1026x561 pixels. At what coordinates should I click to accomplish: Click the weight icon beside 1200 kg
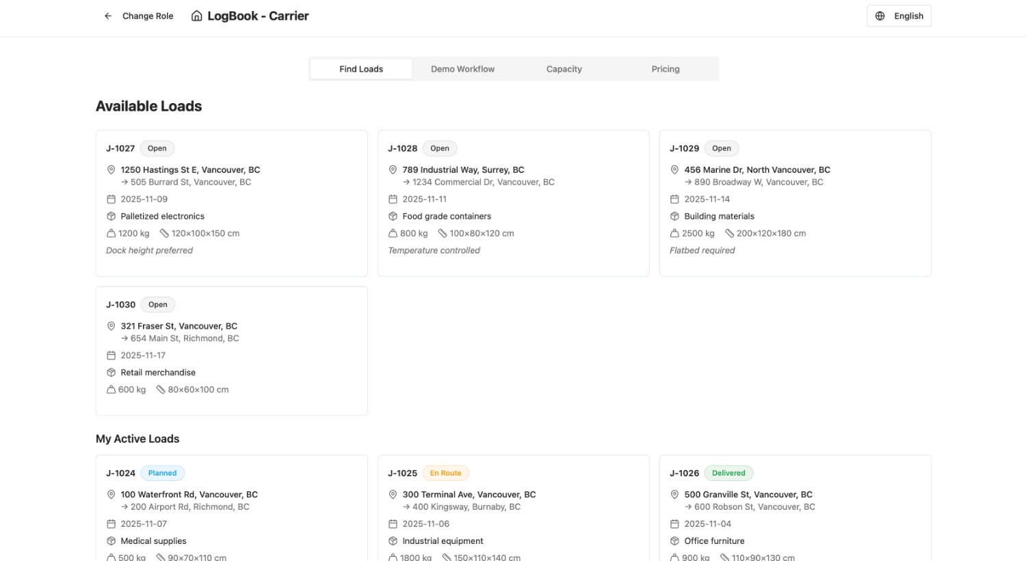click(111, 233)
